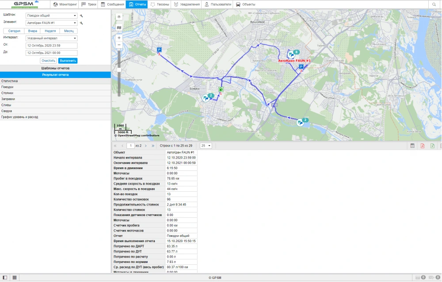Click the map zoom slider handle

pos(119,70)
